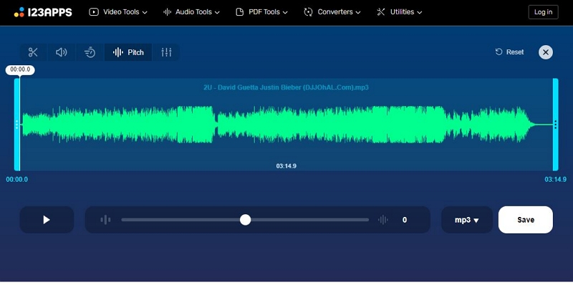Expand the Utilities chevron
Screen dimensions: 573x285
click(420, 12)
